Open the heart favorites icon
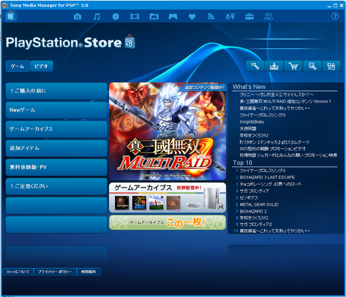 coord(192,17)
